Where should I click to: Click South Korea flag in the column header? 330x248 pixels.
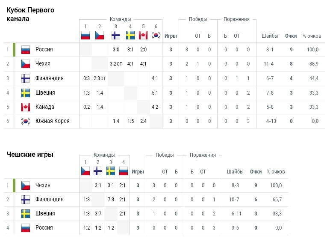156,35
